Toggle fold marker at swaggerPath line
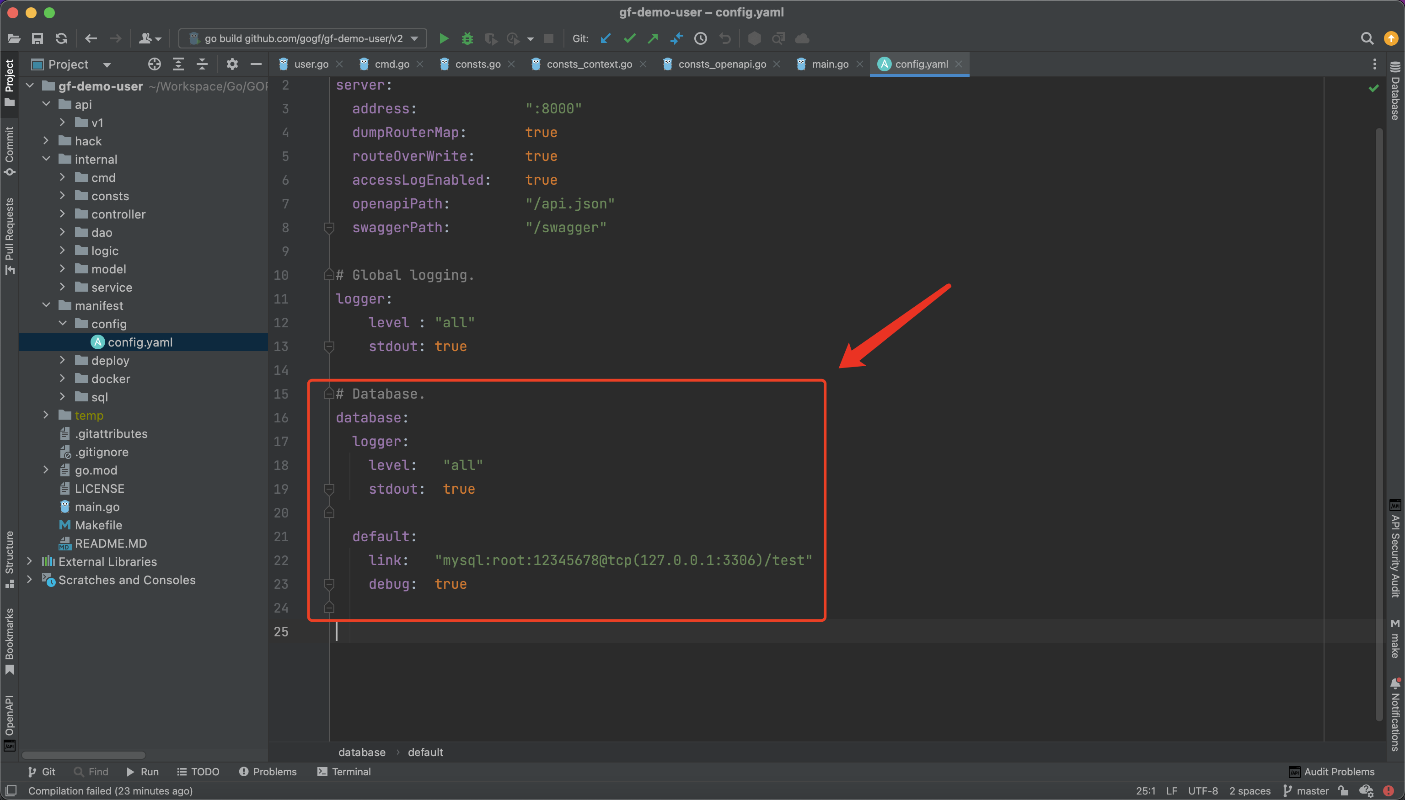The width and height of the screenshot is (1405, 800). [329, 228]
